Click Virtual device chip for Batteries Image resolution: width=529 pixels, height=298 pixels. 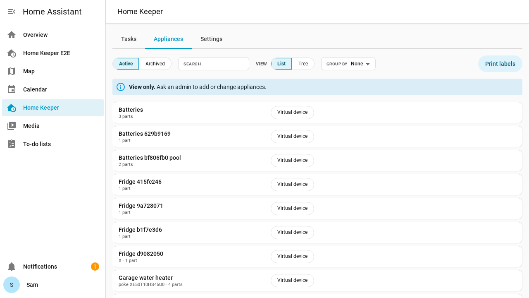[292, 112]
